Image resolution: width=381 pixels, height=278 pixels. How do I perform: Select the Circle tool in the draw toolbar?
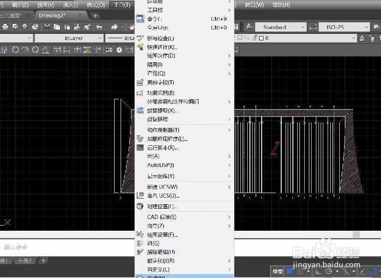[x=15, y=49]
